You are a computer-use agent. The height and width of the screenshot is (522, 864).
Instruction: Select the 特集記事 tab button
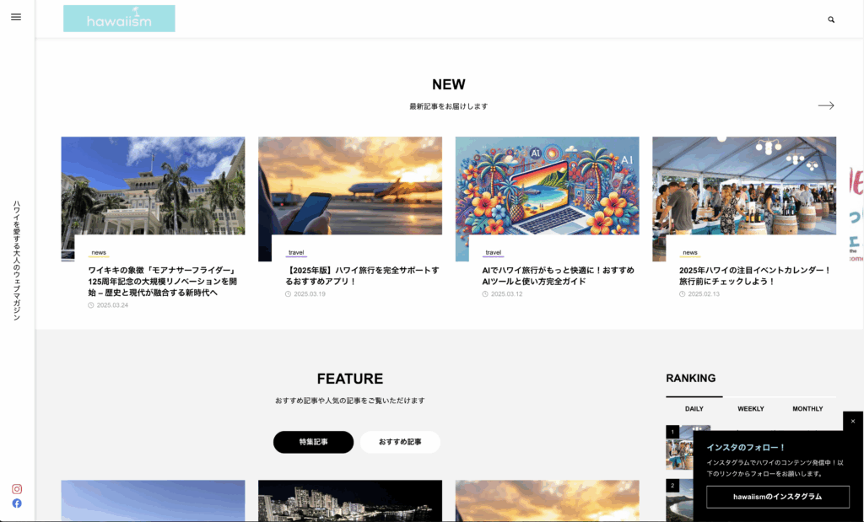313,442
